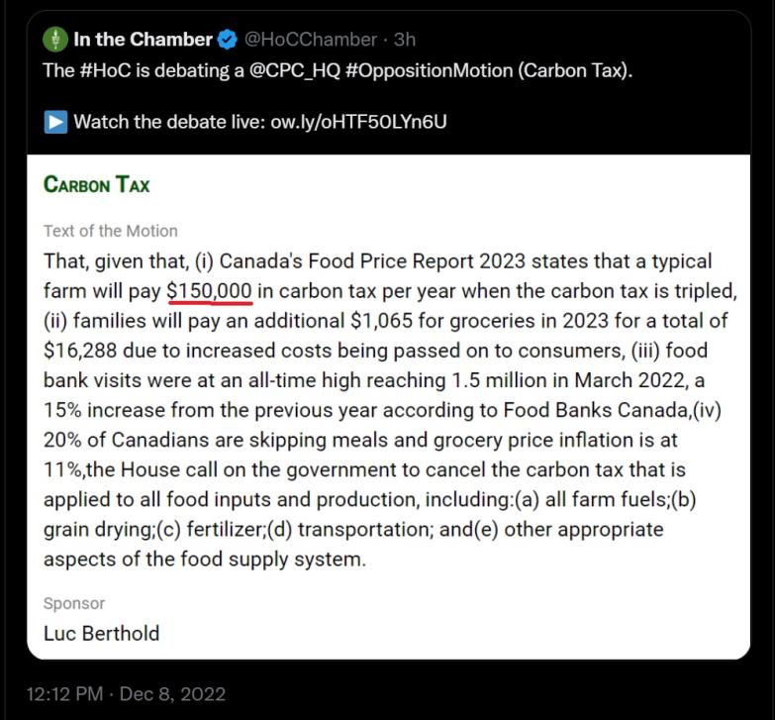Screen dimensions: 775x720
Task: Click the blue verified badge icon
Action: 228,40
